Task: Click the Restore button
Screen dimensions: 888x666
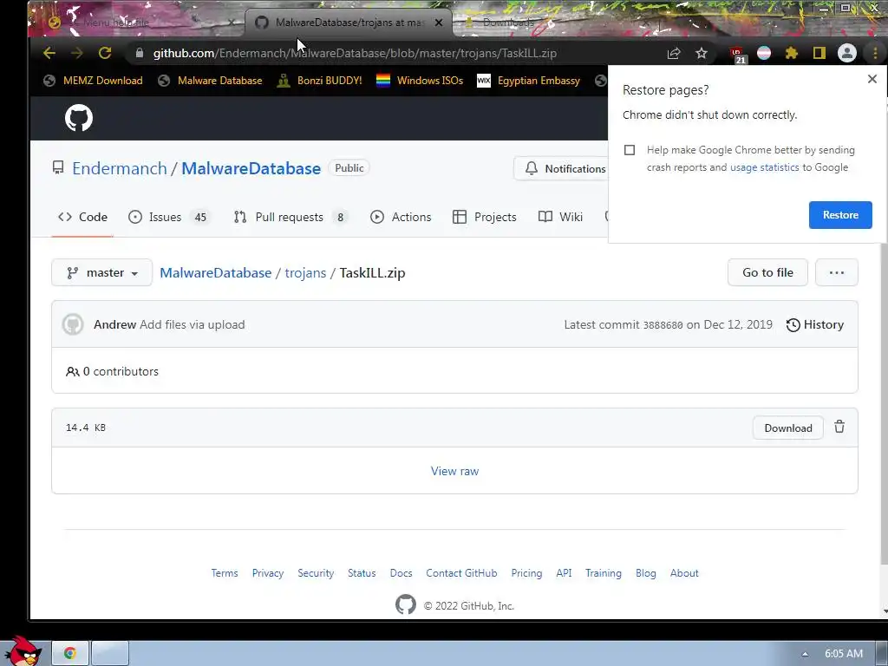Action: point(840,215)
